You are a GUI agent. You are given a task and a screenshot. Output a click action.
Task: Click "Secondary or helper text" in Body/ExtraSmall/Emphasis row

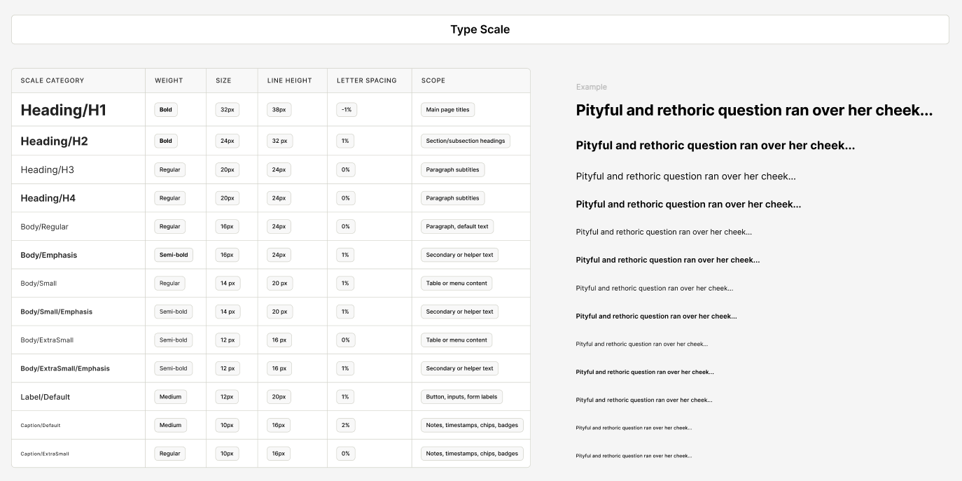tap(460, 368)
